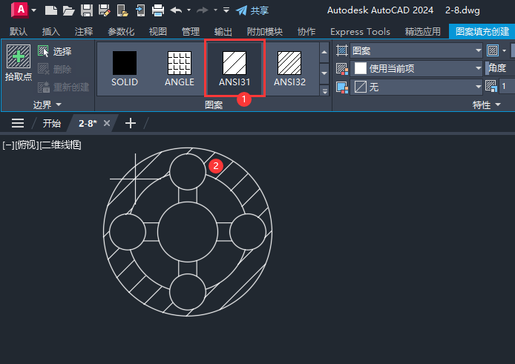Click the Open file folder icon
The width and height of the screenshot is (515, 364).
[69, 10]
